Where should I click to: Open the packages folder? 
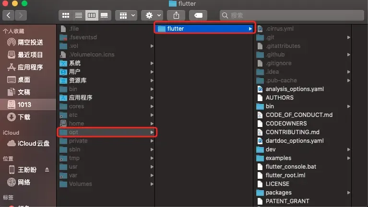click(x=303, y=193)
